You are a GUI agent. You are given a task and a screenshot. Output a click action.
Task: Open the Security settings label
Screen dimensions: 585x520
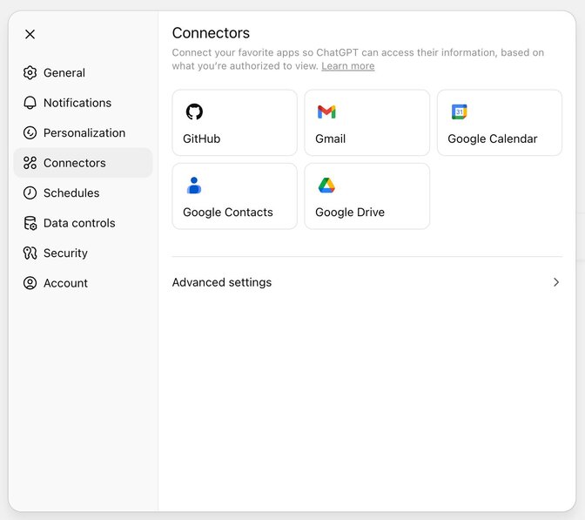(65, 253)
